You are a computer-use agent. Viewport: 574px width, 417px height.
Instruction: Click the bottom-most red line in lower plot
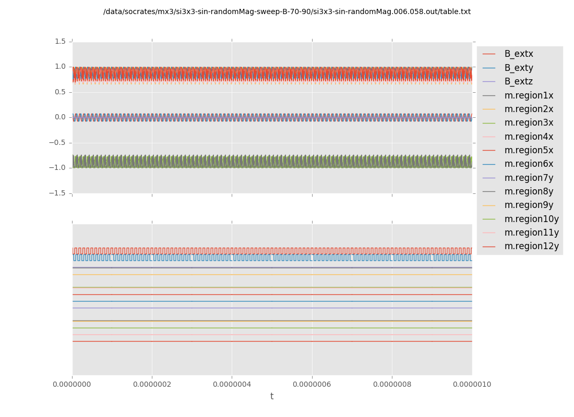tap(271, 341)
